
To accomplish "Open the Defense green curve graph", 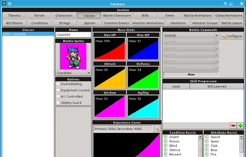I will click(143, 77).
